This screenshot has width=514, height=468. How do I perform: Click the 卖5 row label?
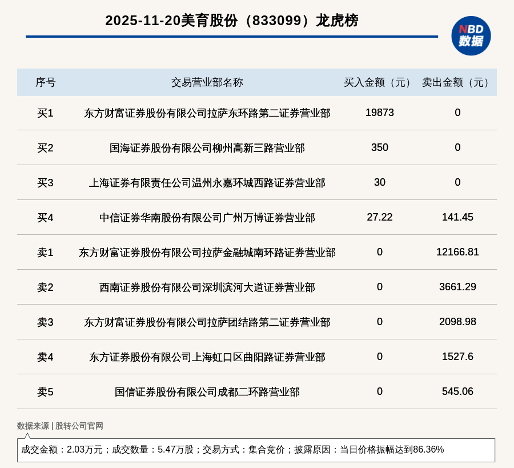45,392
